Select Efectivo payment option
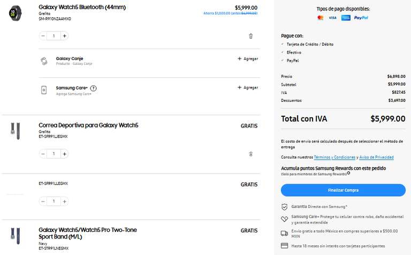 click(294, 52)
